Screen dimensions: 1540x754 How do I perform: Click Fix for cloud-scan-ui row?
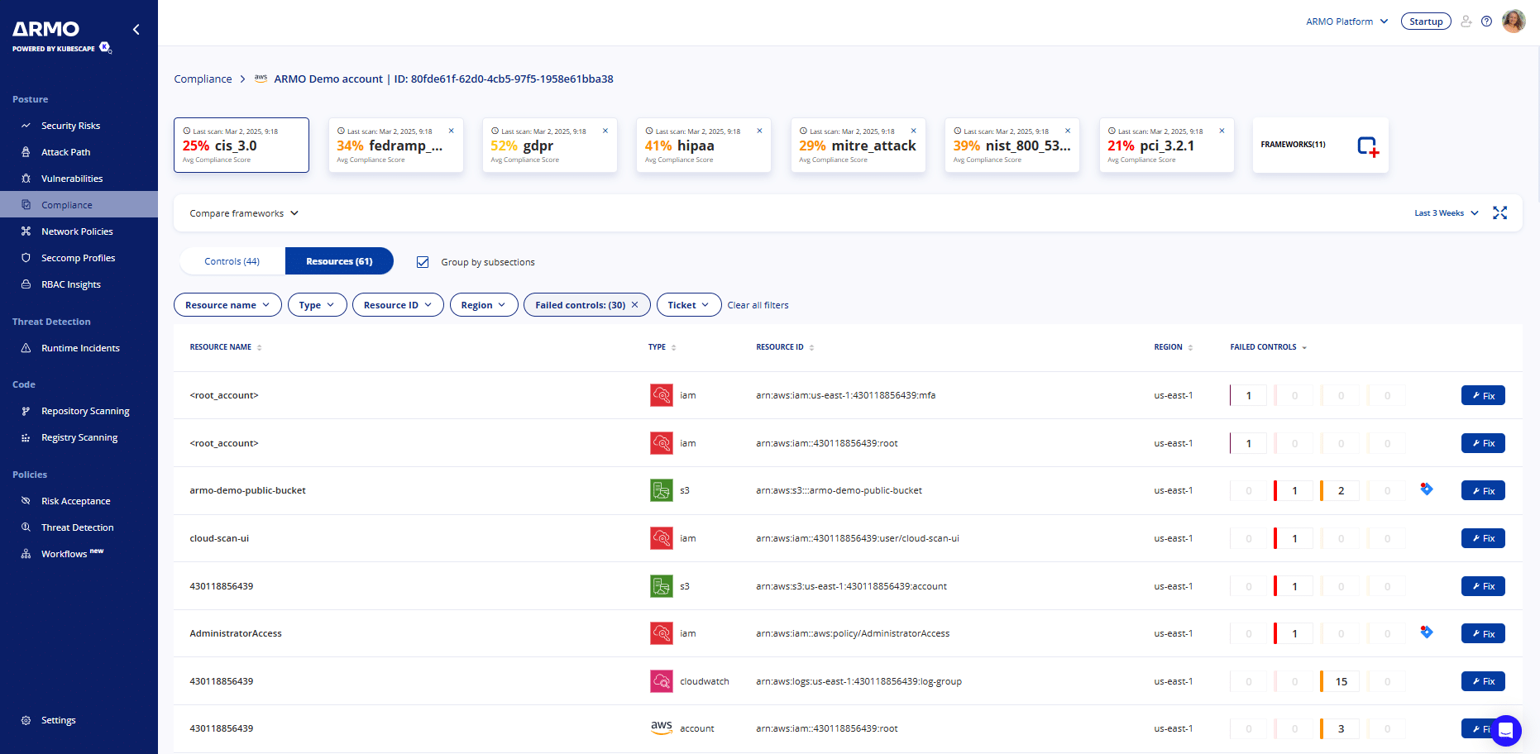click(1483, 538)
